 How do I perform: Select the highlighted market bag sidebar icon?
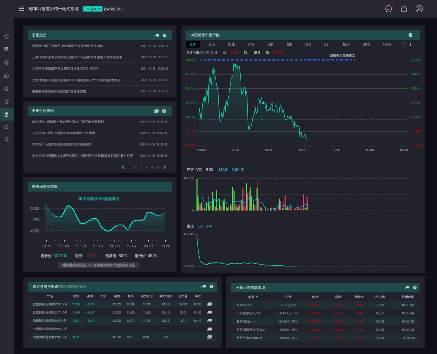7,114
